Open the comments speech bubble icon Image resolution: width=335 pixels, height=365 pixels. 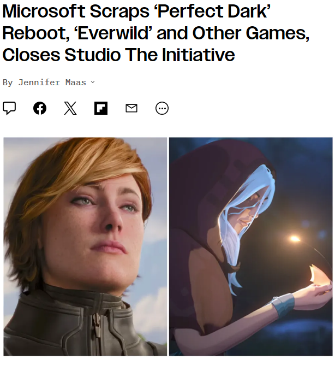click(x=9, y=108)
